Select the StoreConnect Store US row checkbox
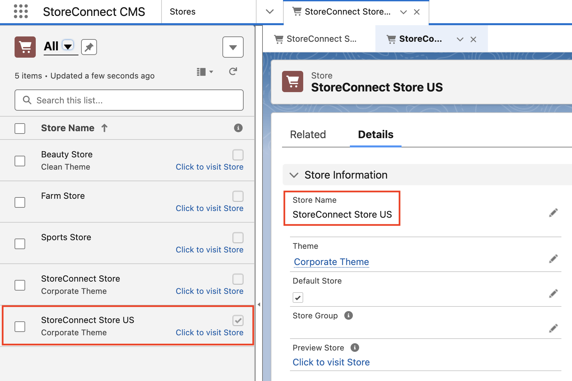 pyautogui.click(x=20, y=327)
